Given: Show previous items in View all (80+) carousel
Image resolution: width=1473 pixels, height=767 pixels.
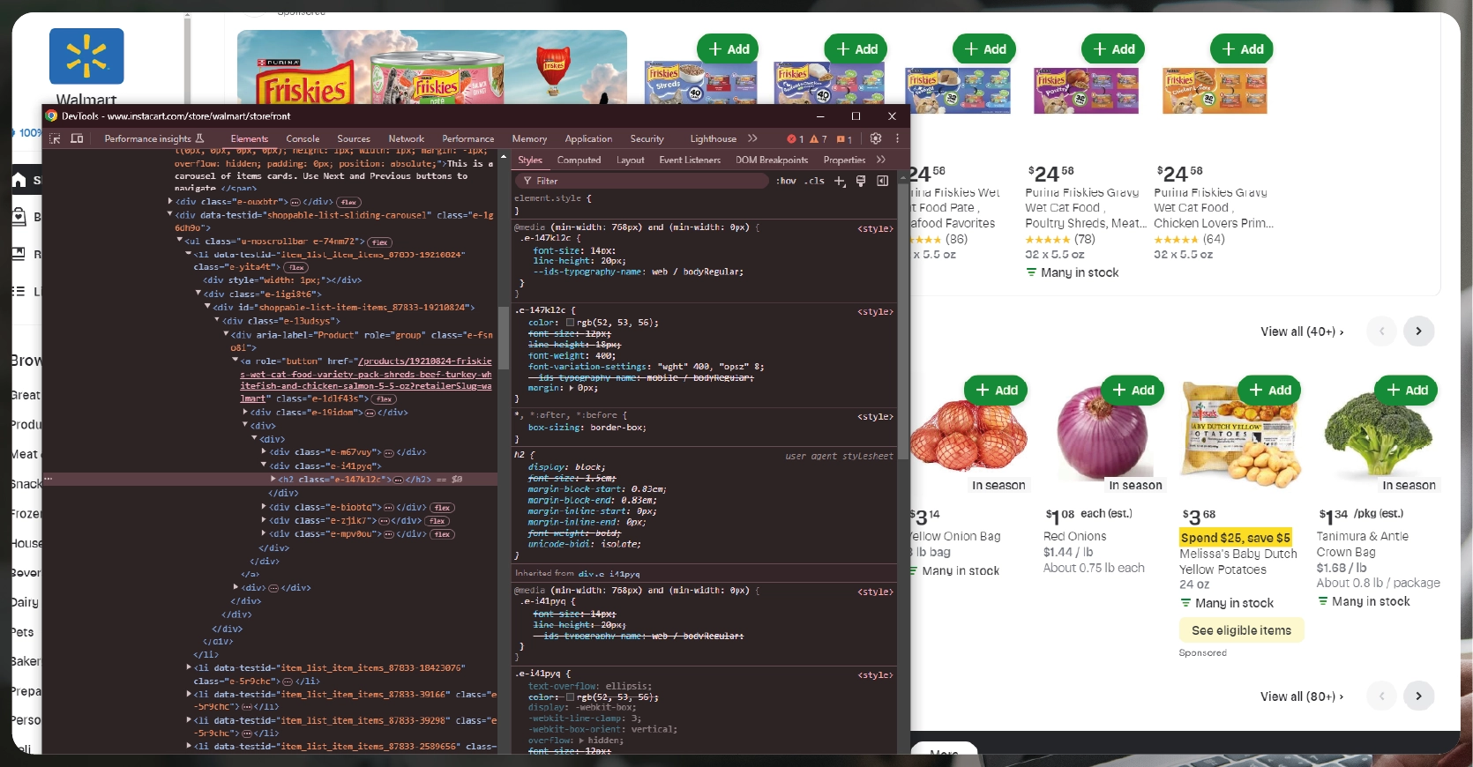Looking at the screenshot, I should [1381, 696].
